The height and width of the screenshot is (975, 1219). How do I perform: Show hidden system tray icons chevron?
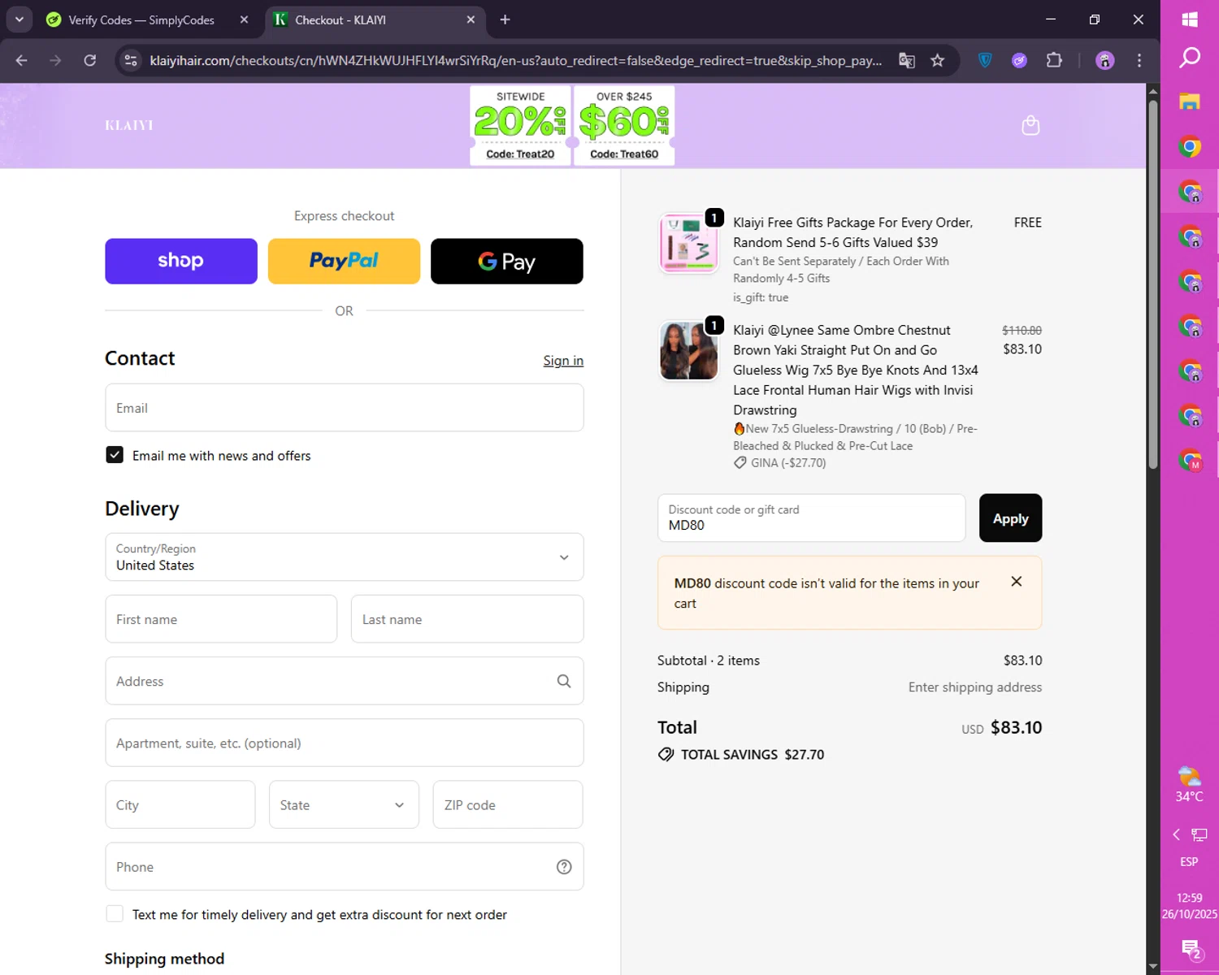[x=1176, y=834]
